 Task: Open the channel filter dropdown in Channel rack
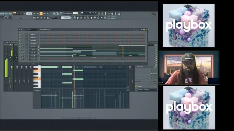[33, 30]
